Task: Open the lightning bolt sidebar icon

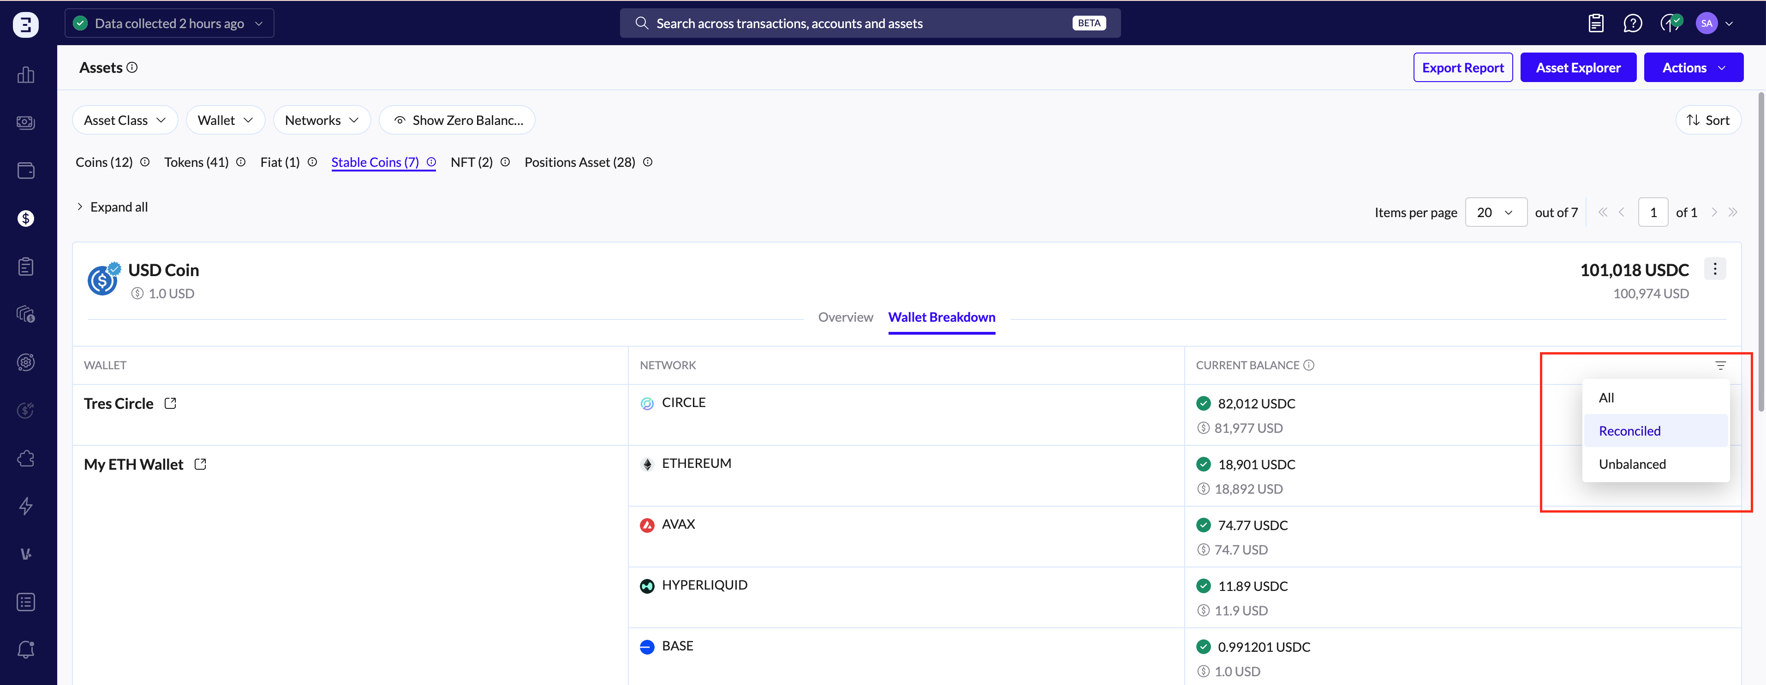Action: (x=26, y=506)
